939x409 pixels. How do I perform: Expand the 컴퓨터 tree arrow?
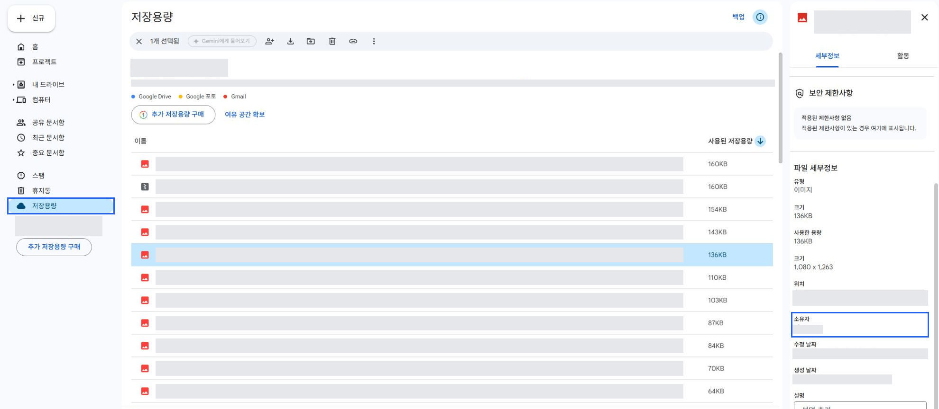tap(13, 100)
